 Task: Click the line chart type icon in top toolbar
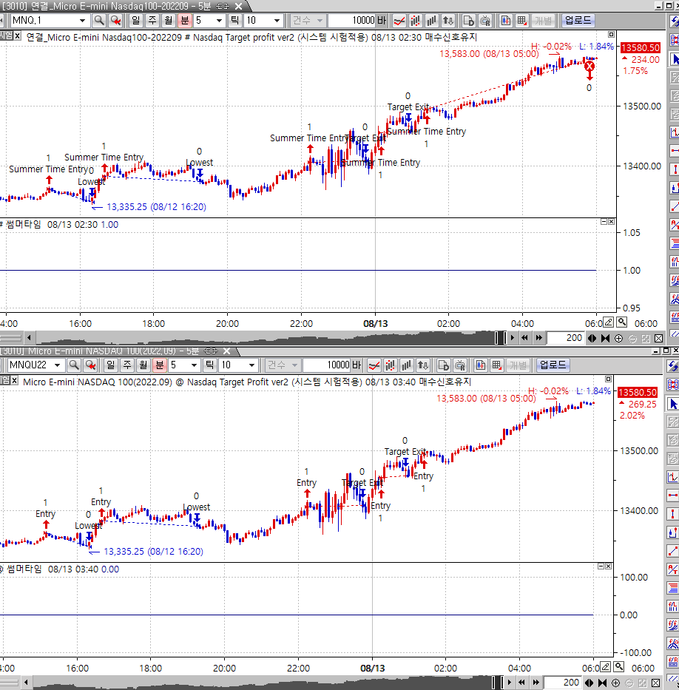click(x=399, y=21)
